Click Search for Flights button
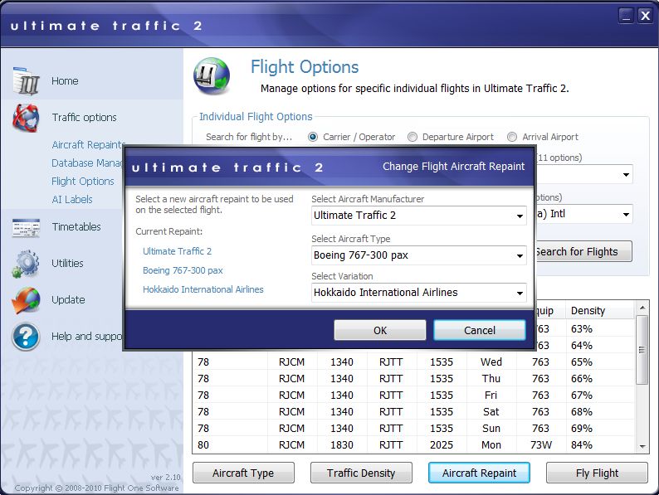The width and height of the screenshot is (659, 495). click(583, 251)
